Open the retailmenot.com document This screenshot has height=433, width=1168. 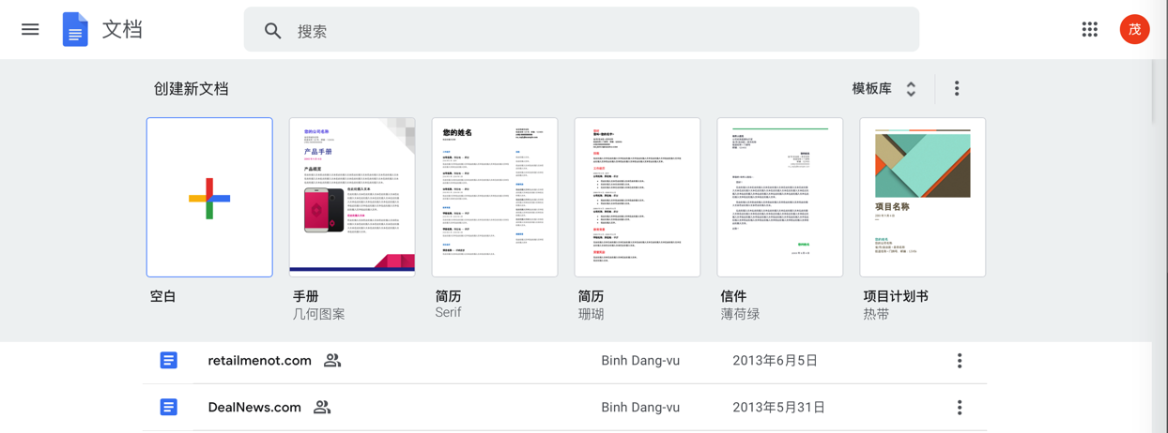click(x=259, y=361)
